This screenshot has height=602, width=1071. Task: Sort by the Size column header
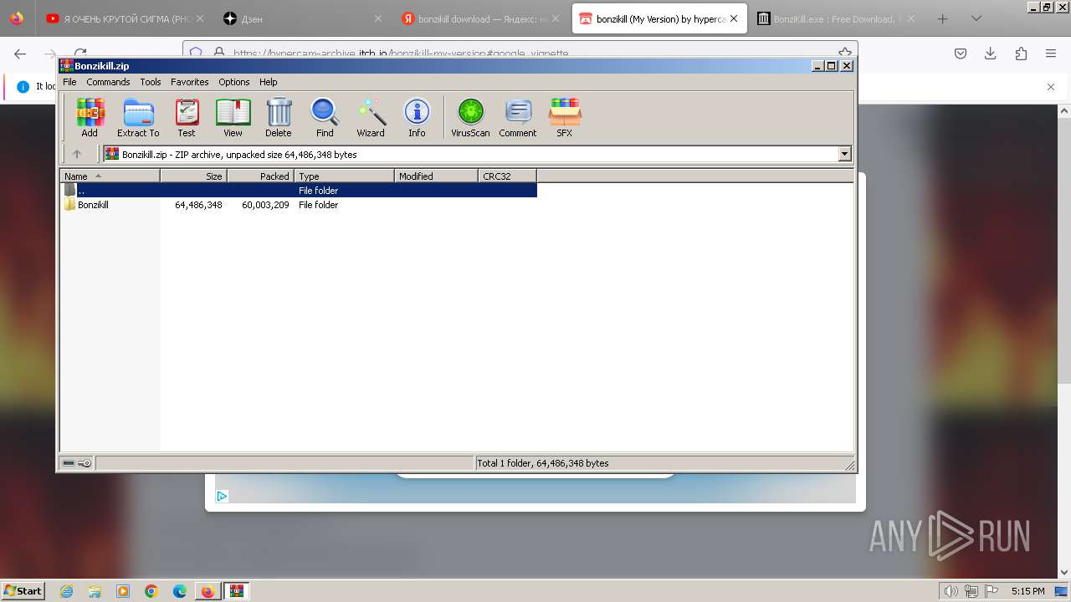(193, 176)
